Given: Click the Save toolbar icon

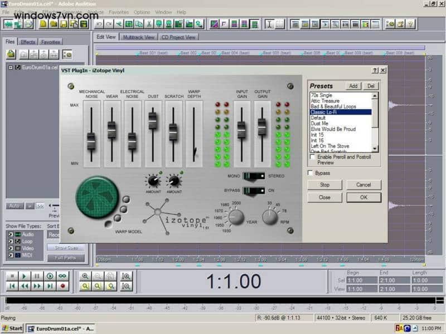Looking at the screenshot, I should coord(64,23).
